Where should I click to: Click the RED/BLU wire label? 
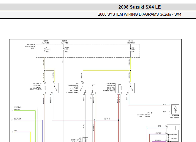pyautogui.click(x=158, y=140)
